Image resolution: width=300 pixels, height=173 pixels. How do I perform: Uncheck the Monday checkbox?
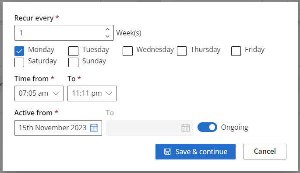(x=19, y=51)
